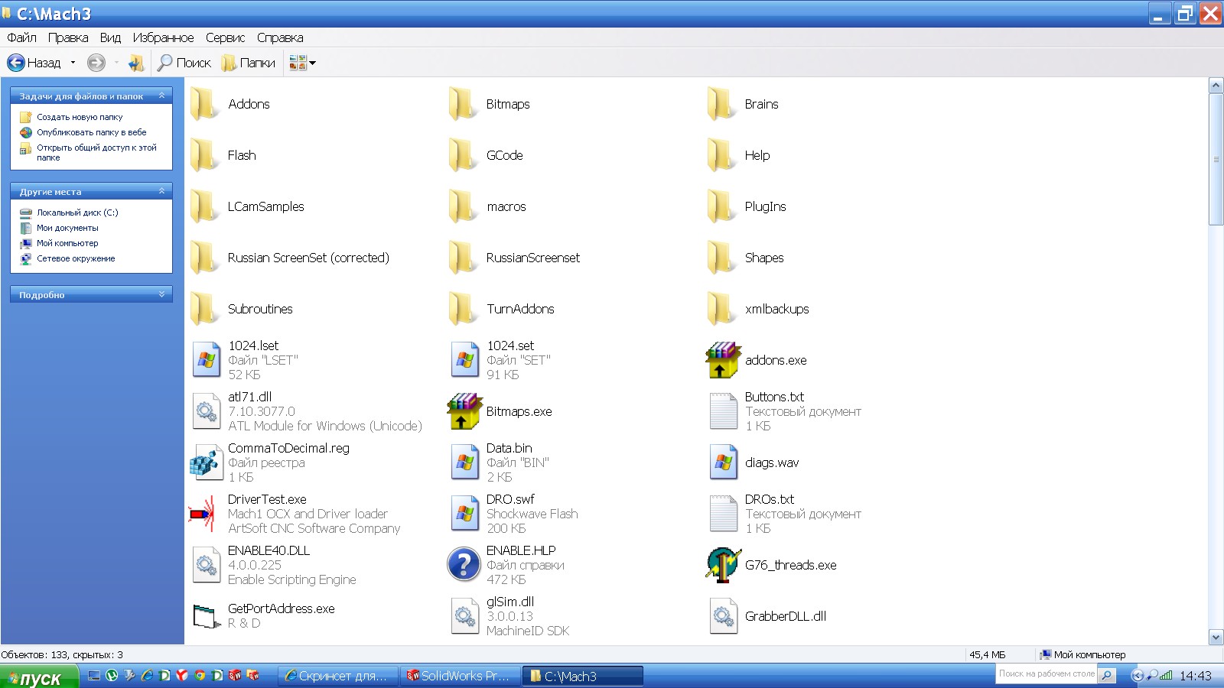Screen dimensions: 1224x688
Task: Select the DRO.swf file icon
Action: (464, 514)
